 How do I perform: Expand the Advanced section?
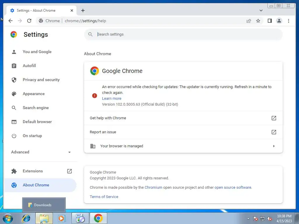(41, 152)
